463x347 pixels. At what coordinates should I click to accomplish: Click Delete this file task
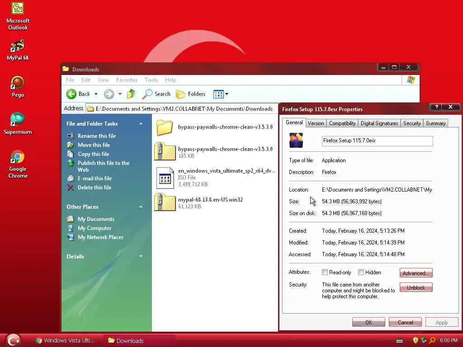(94, 188)
